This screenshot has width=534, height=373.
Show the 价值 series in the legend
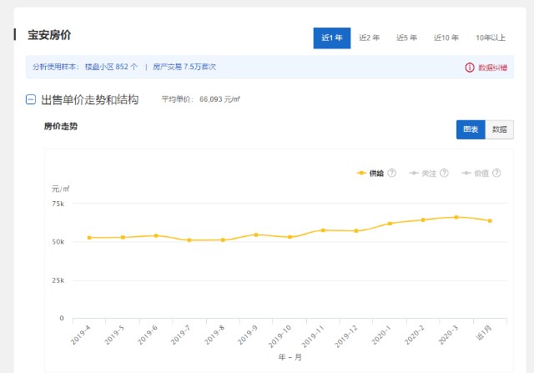[x=481, y=174]
